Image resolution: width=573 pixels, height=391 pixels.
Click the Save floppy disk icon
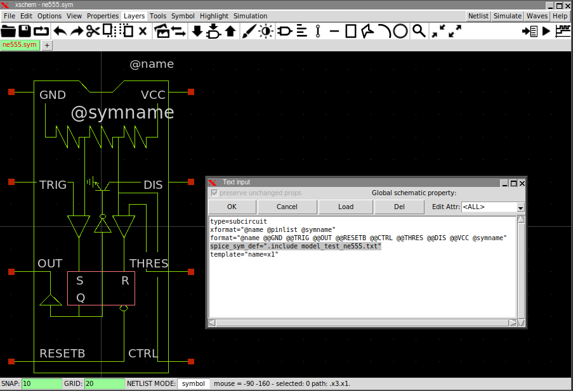(x=25, y=31)
